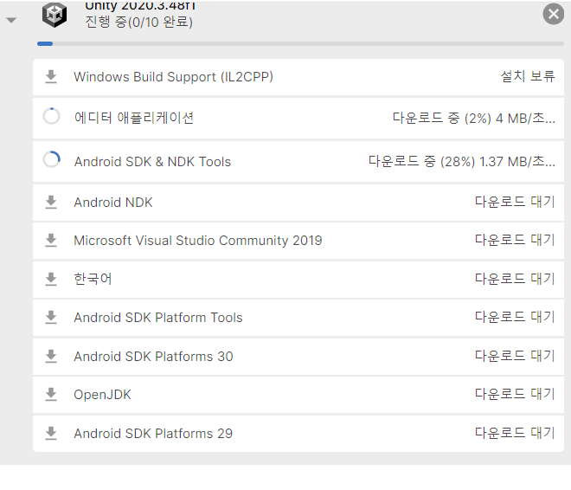This screenshot has height=490, width=571.
Task: Select the Android SDK Platforms 29 label
Action: click(153, 434)
